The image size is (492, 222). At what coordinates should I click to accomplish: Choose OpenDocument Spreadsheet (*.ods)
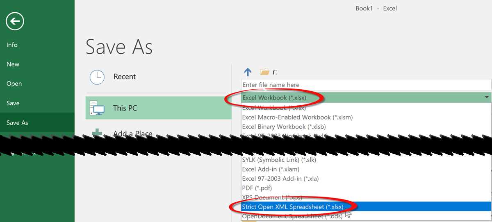click(366, 216)
